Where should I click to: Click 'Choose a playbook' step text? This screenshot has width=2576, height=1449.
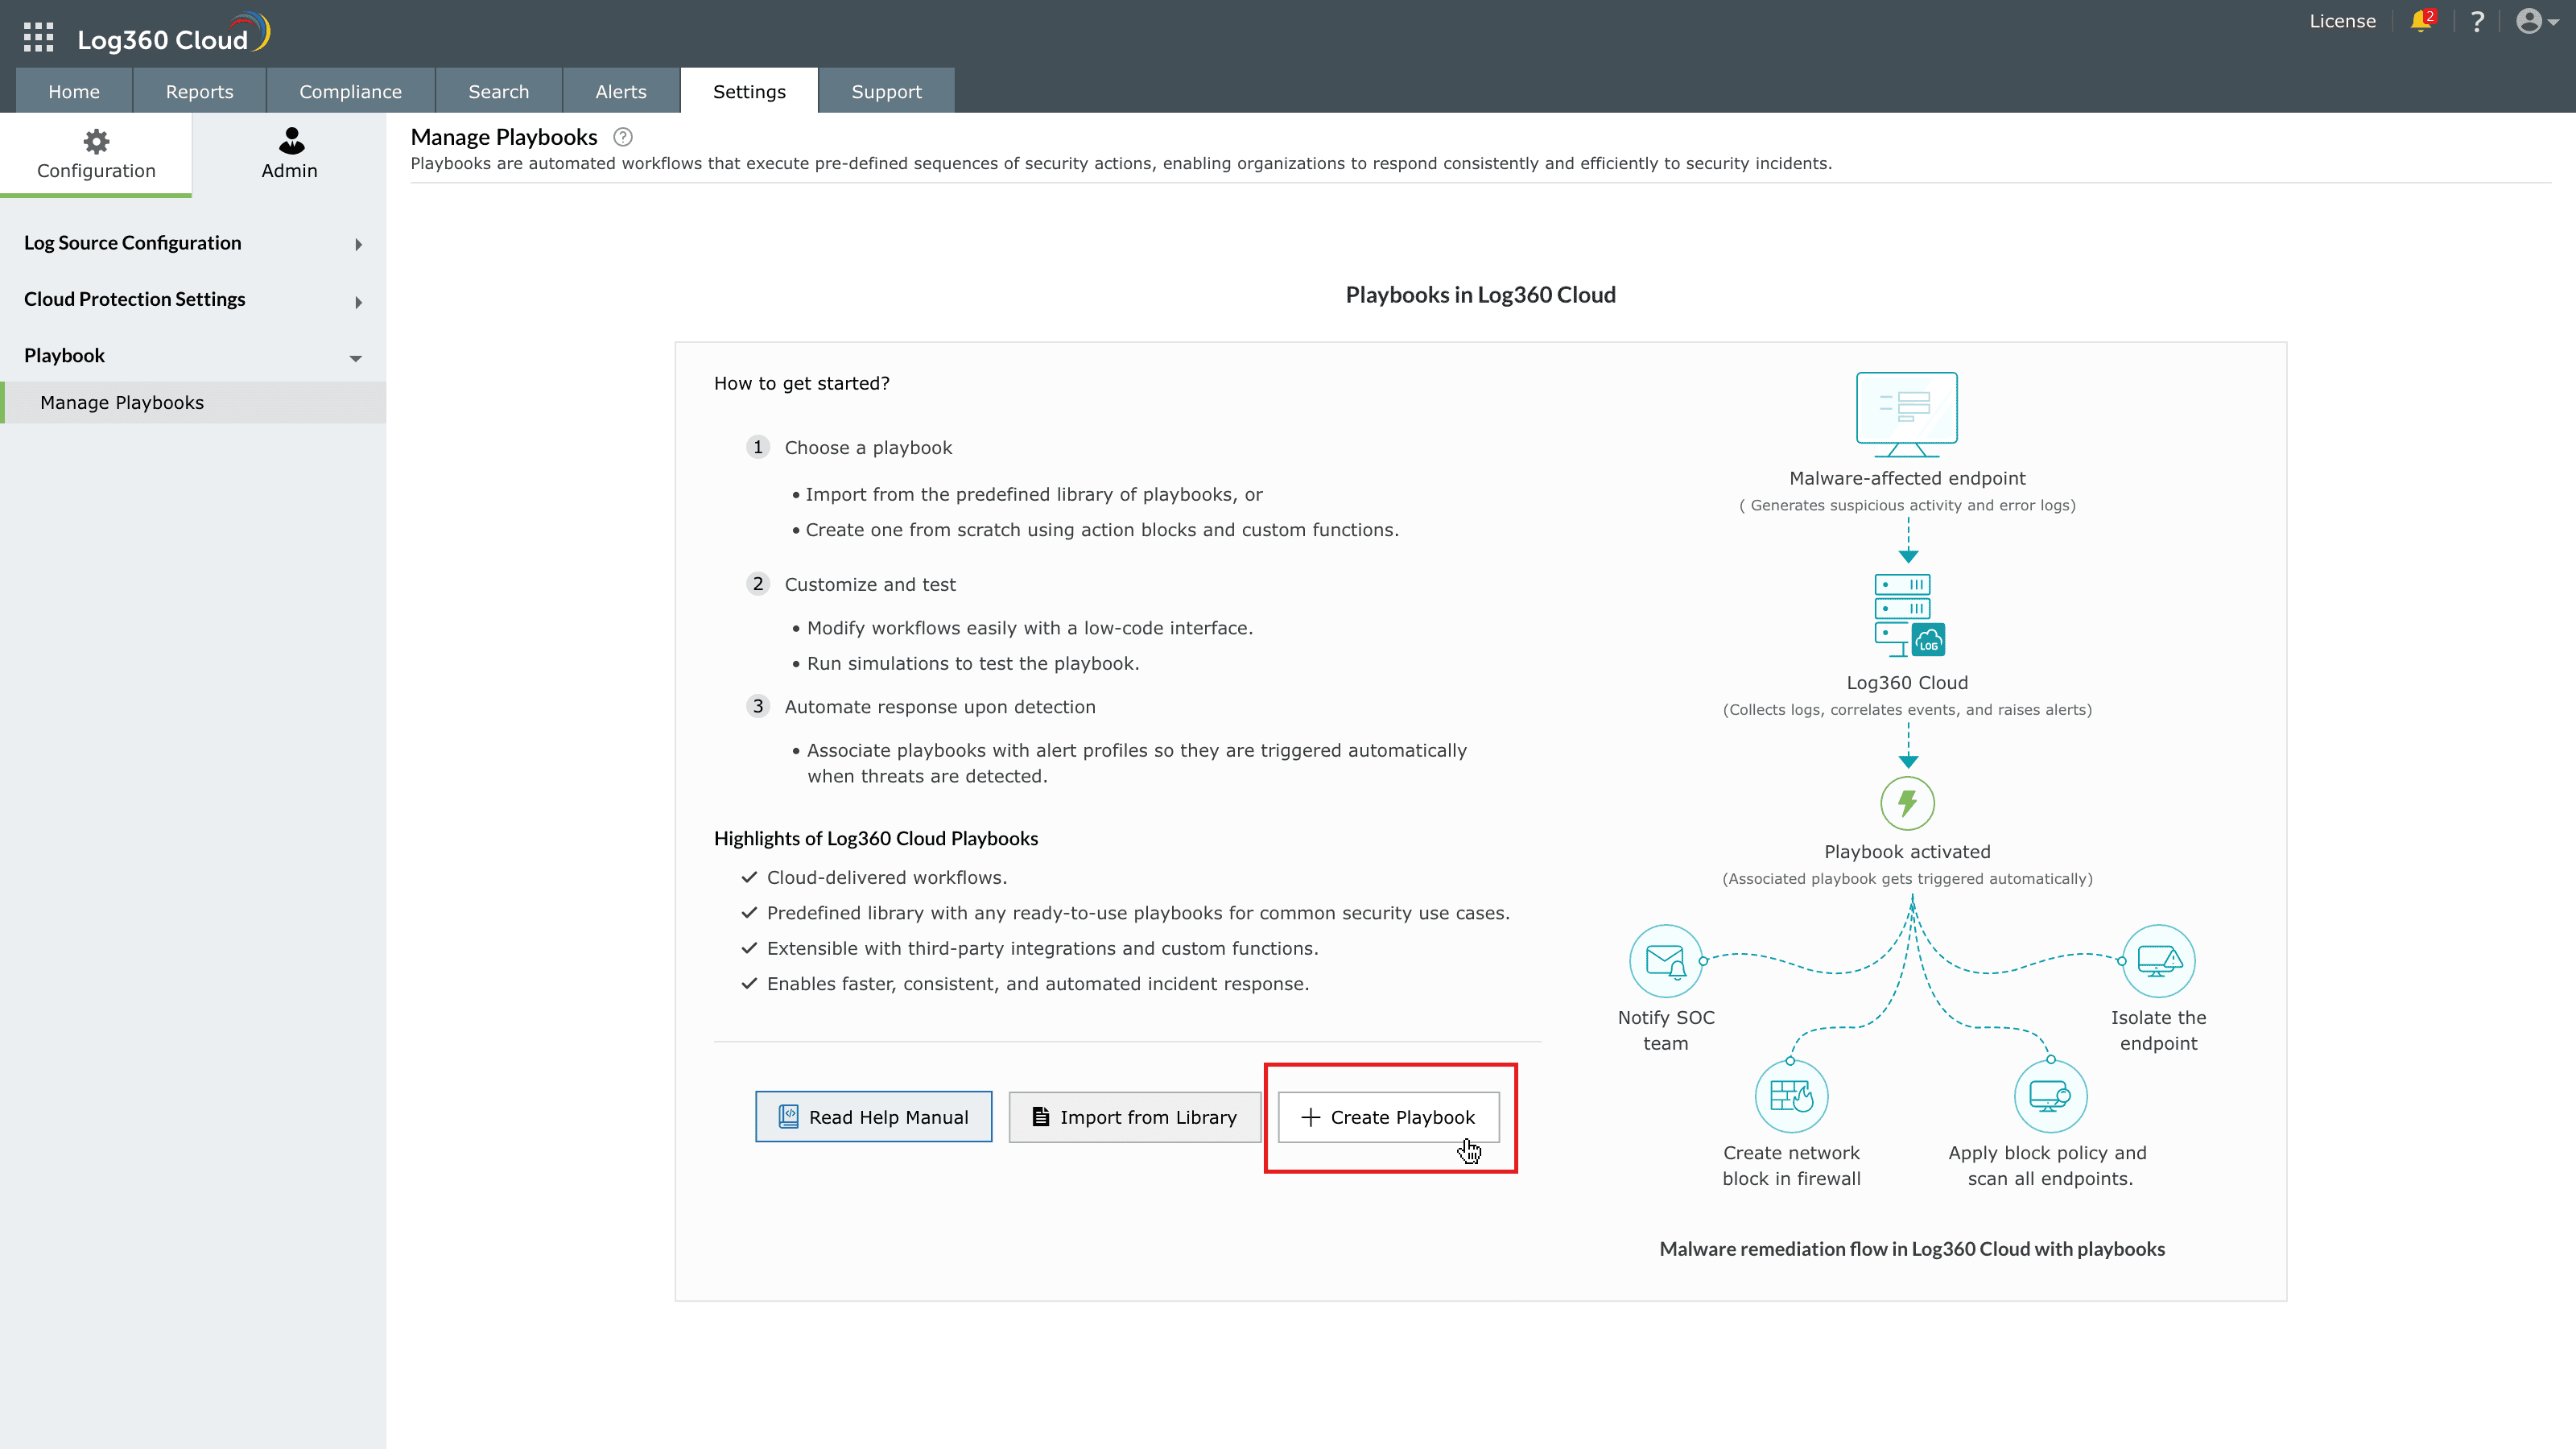coord(868,448)
